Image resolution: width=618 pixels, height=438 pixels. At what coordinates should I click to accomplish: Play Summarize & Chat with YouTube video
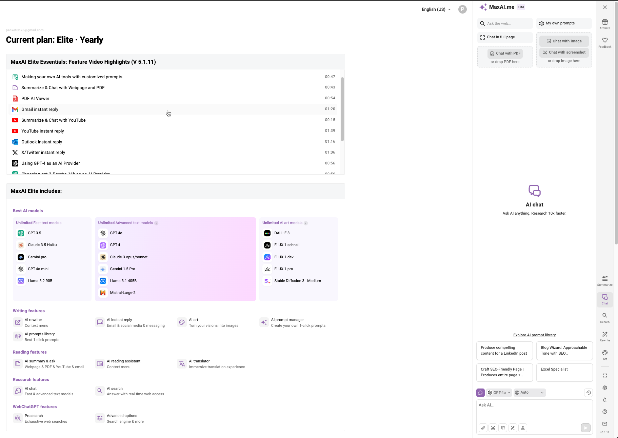[x=174, y=120]
